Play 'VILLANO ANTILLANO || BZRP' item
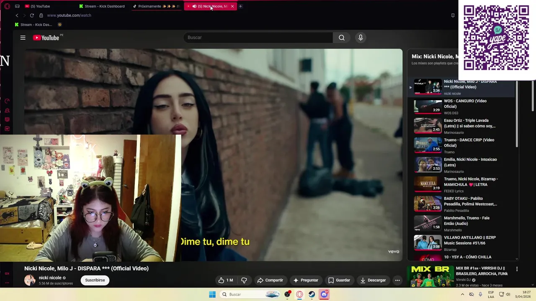This screenshot has height=301, width=536. pos(461,243)
